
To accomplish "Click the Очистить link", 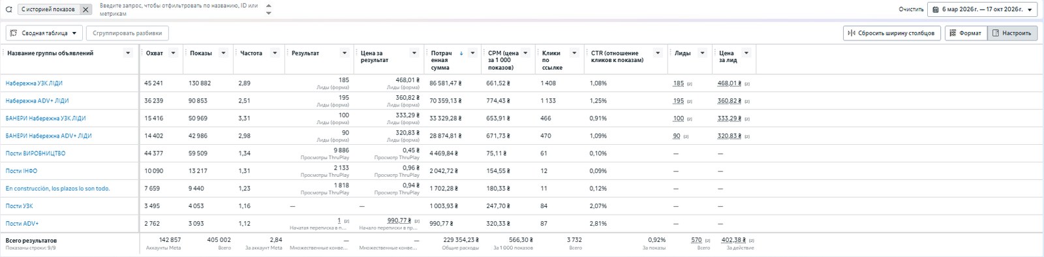I will click(911, 10).
